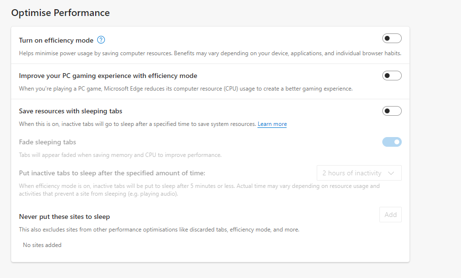Click the Put inactive tabs to sleep label
This screenshot has width=461, height=278.
(112, 173)
